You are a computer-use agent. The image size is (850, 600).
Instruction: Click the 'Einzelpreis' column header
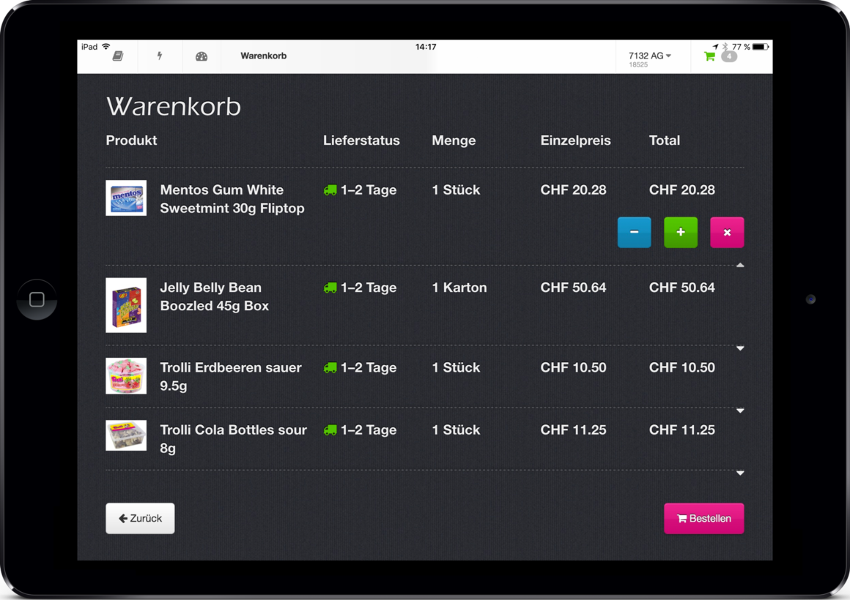[x=576, y=140]
